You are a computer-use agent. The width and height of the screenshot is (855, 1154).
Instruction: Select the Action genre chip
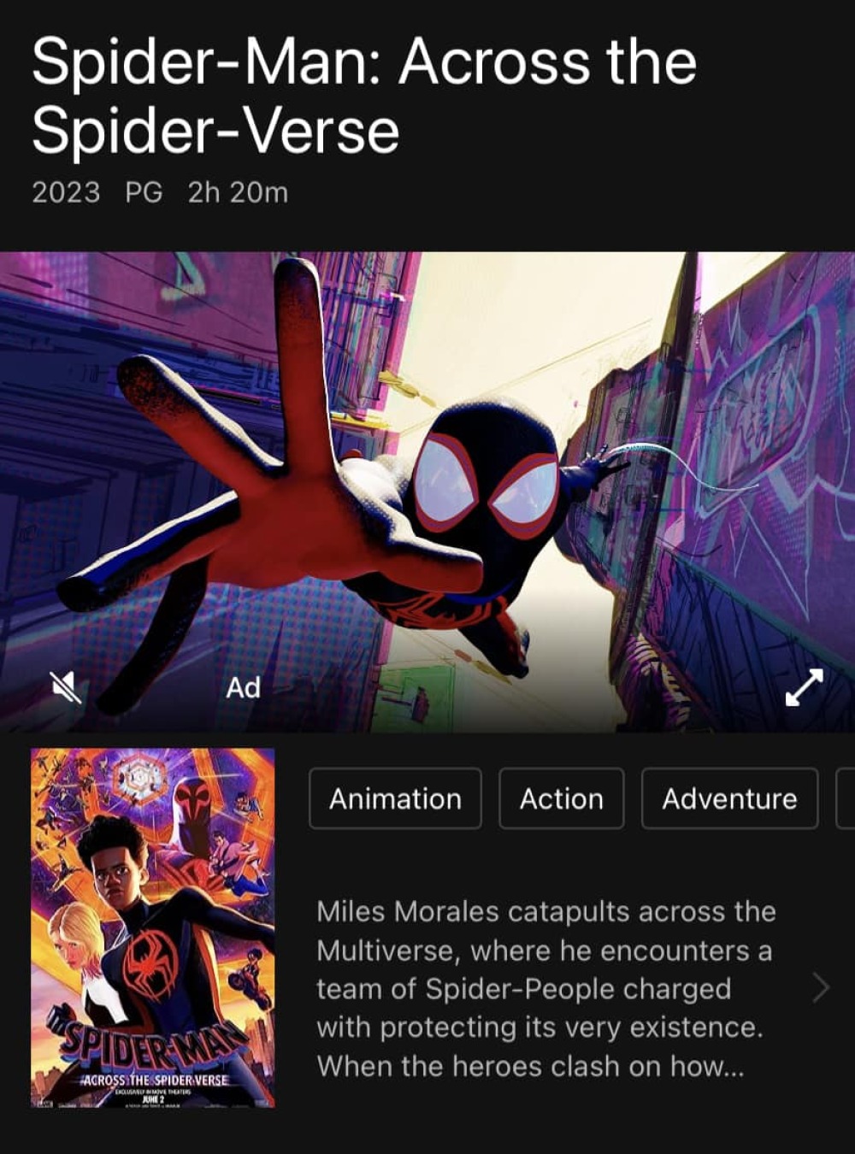(562, 798)
